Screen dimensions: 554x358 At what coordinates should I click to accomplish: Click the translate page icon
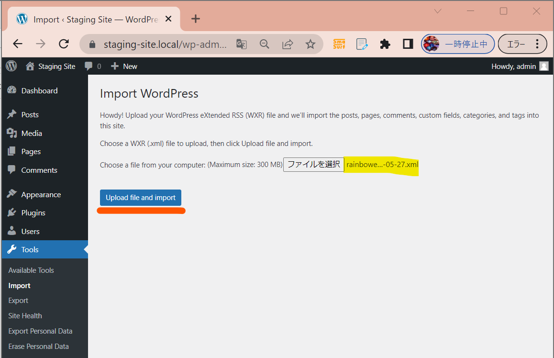click(x=242, y=44)
